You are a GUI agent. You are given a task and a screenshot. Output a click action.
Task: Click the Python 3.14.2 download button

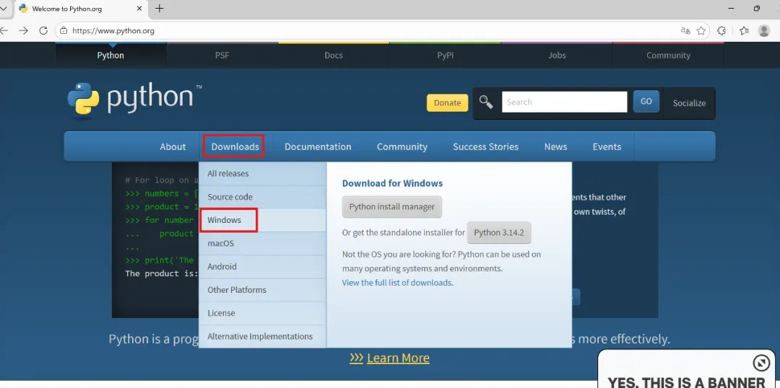(x=499, y=232)
